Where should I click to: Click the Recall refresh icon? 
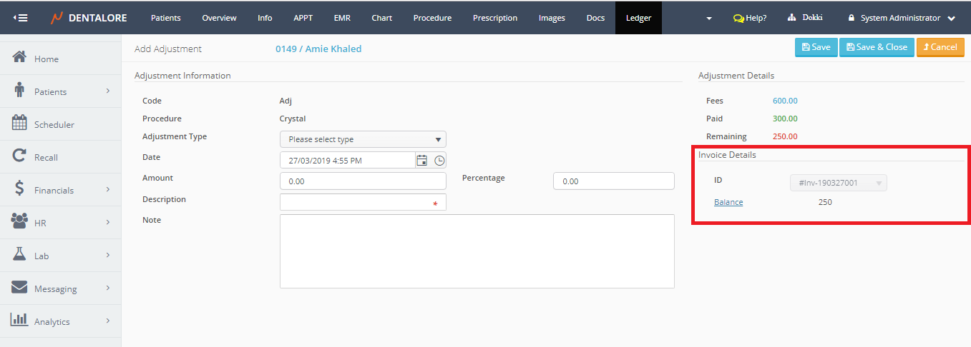click(x=20, y=156)
